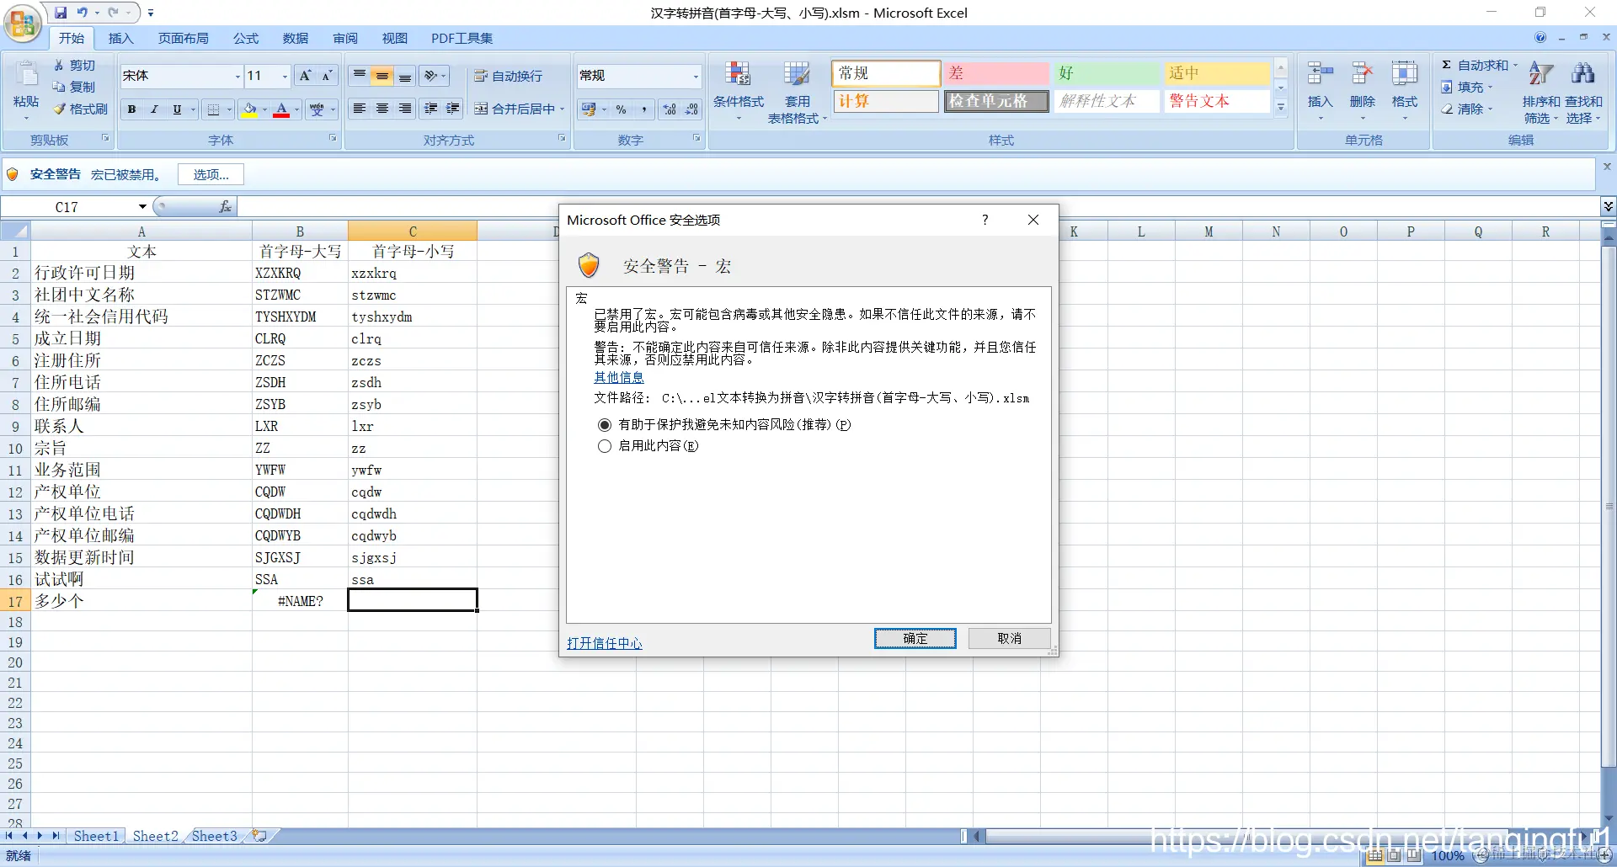Center text horizontally
Image resolution: width=1617 pixels, height=867 pixels.
pyautogui.click(x=382, y=109)
